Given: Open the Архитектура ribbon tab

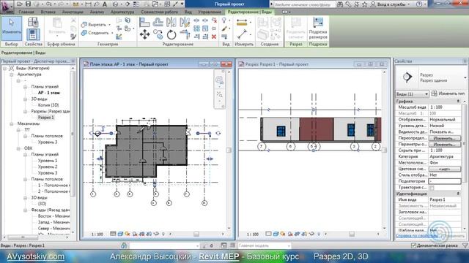Looking at the screenshot, I should coord(122,12).
